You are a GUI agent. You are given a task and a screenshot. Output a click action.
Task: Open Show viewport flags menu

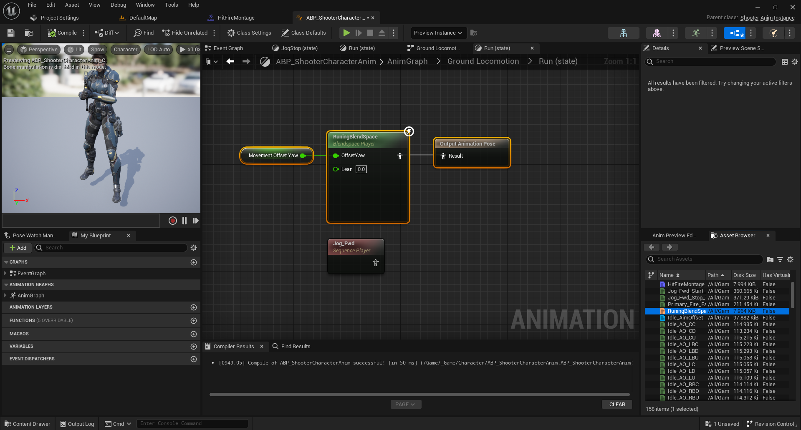[x=97, y=50]
